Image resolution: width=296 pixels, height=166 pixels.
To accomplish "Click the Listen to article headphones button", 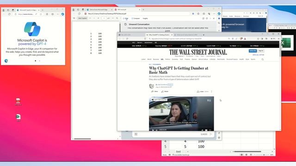I will pyautogui.click(x=203, y=92).
